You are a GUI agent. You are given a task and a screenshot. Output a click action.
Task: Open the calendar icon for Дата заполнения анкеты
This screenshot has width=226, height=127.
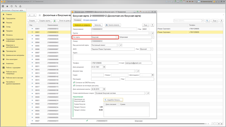104,89
